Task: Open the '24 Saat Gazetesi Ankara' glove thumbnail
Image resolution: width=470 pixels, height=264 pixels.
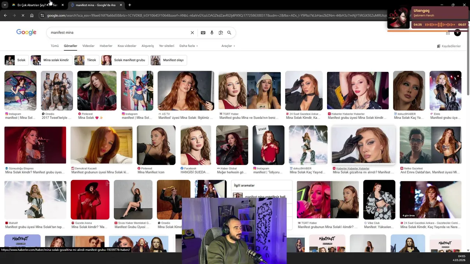Action: click(x=304, y=91)
